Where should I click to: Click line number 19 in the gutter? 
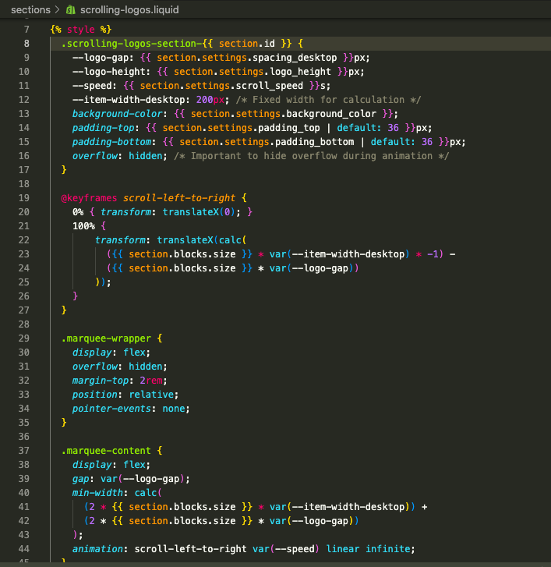click(24, 198)
